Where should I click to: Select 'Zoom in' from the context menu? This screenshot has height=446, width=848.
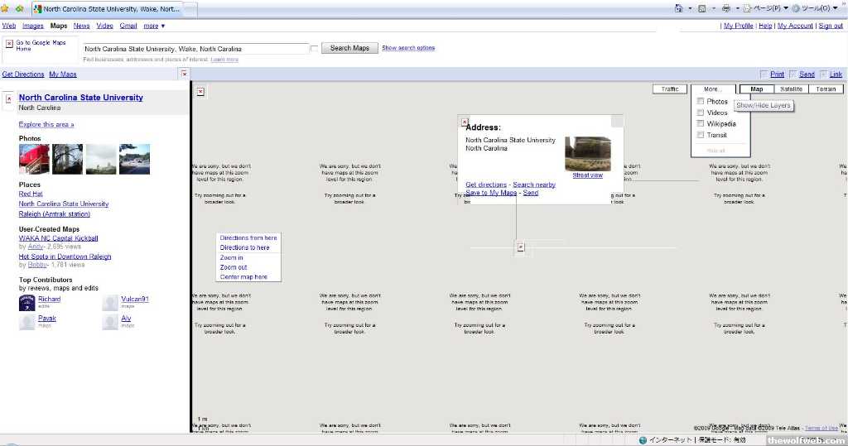click(x=232, y=257)
